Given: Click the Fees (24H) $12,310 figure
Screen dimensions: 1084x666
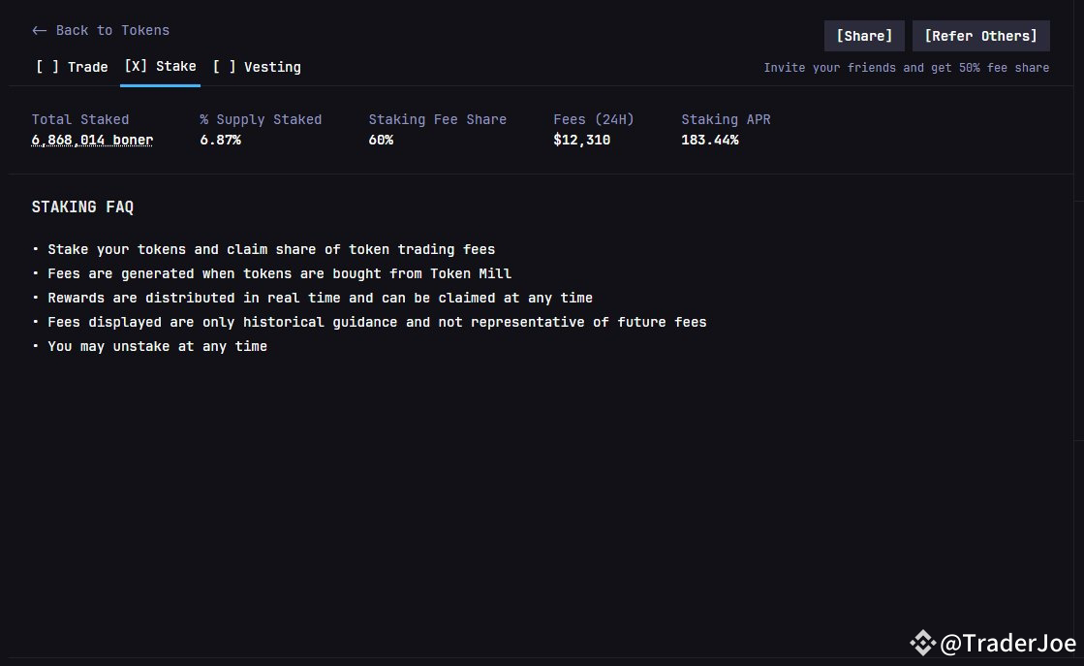Looking at the screenshot, I should pyautogui.click(x=581, y=140).
